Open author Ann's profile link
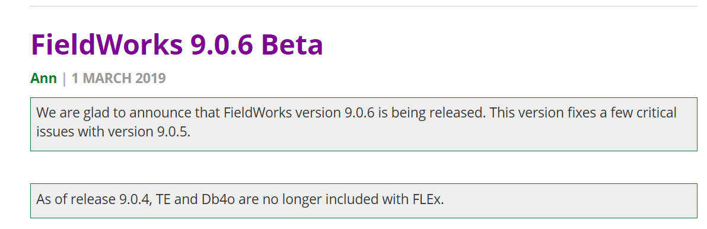This screenshot has height=229, width=707. [44, 78]
